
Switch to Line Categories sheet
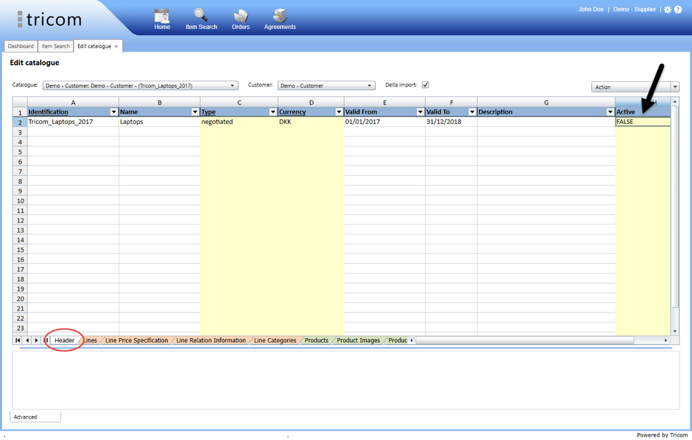pos(275,340)
